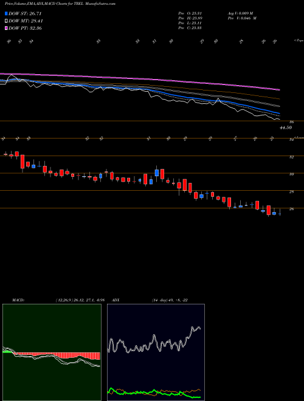Click the blue DOW ST legend swatch
The width and height of the screenshot is (304, 401).
pyautogui.click(x=6, y=13)
